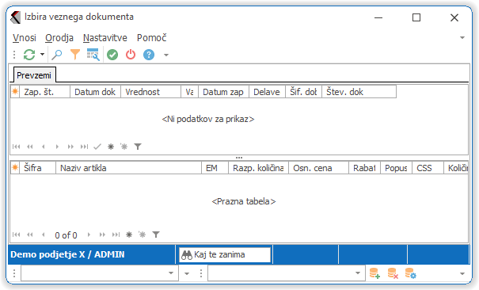
Task: Click the green refresh icon
Action: [x=29, y=55]
